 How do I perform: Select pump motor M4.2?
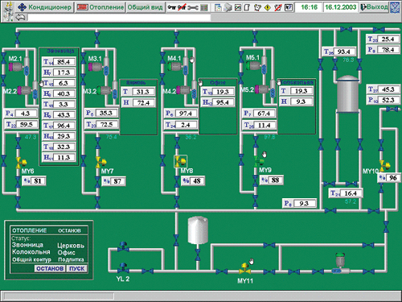[x=183, y=89]
